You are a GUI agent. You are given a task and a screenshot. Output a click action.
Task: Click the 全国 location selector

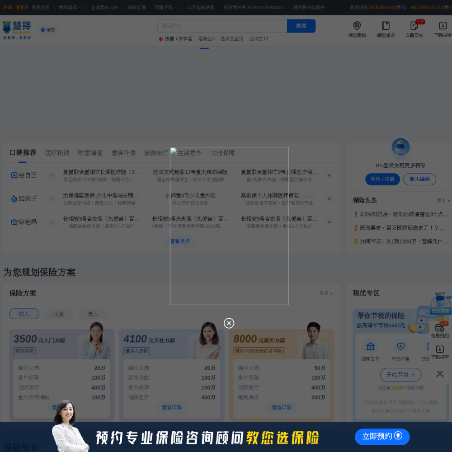tap(48, 30)
